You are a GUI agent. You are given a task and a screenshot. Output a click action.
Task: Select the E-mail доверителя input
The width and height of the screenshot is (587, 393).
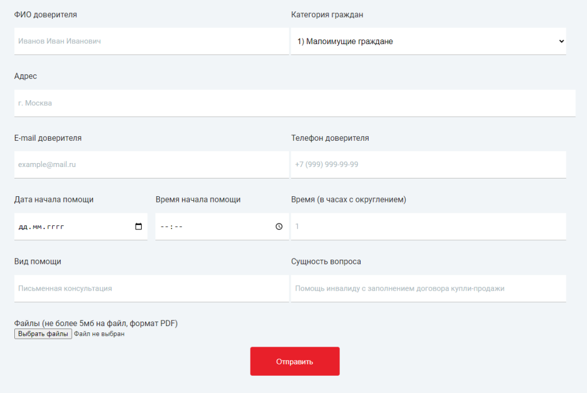pos(151,165)
